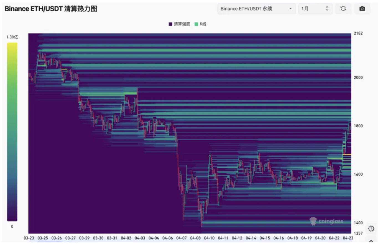Click the 2182 price axis label

[358, 33]
